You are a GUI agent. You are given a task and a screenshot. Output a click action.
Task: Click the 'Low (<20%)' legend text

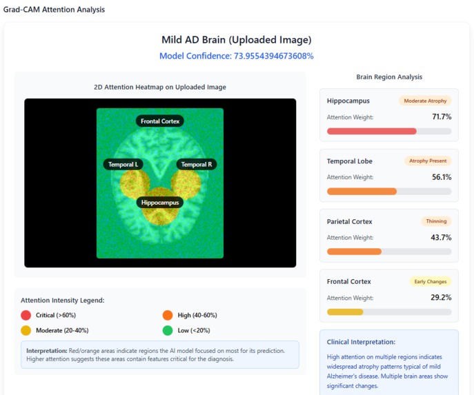click(x=194, y=330)
